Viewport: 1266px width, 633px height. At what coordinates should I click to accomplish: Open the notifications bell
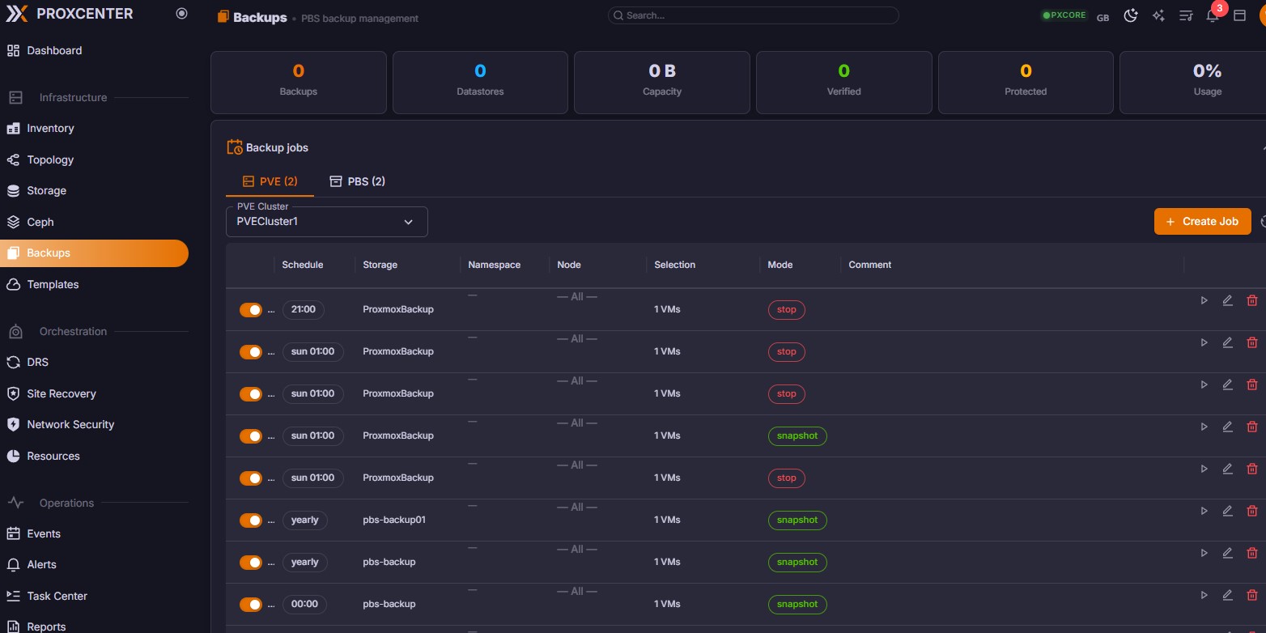click(x=1212, y=16)
